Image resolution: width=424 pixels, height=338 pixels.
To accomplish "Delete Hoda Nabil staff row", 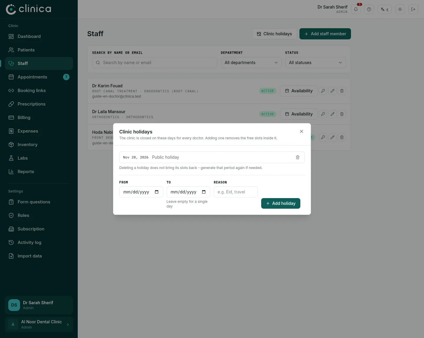I will tap(342, 137).
